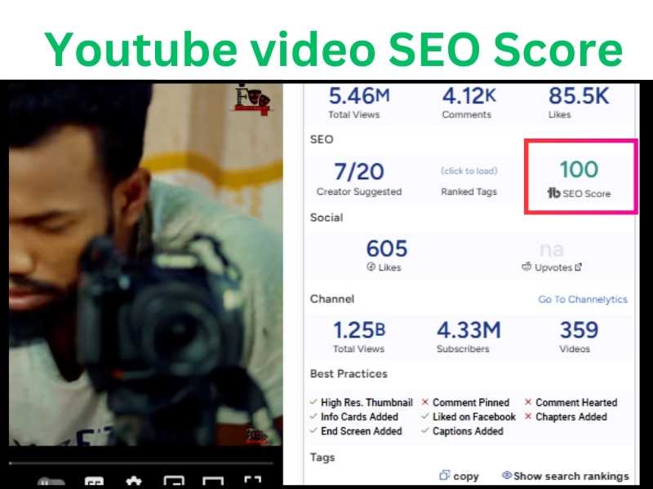Click the 'Comment Pinned' text
The image size is (653, 489).
click(x=471, y=403)
